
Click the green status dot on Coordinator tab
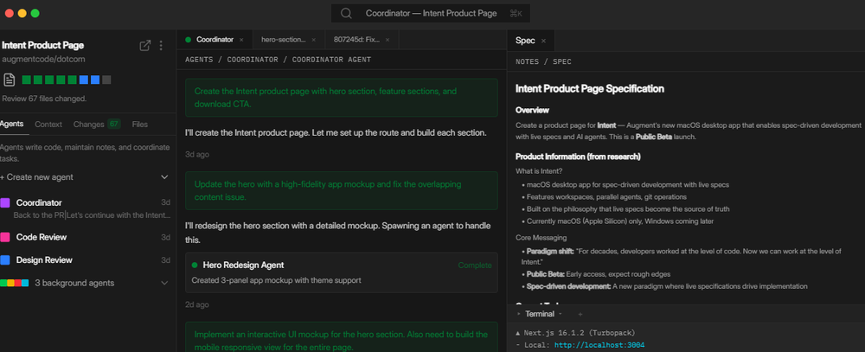point(188,40)
